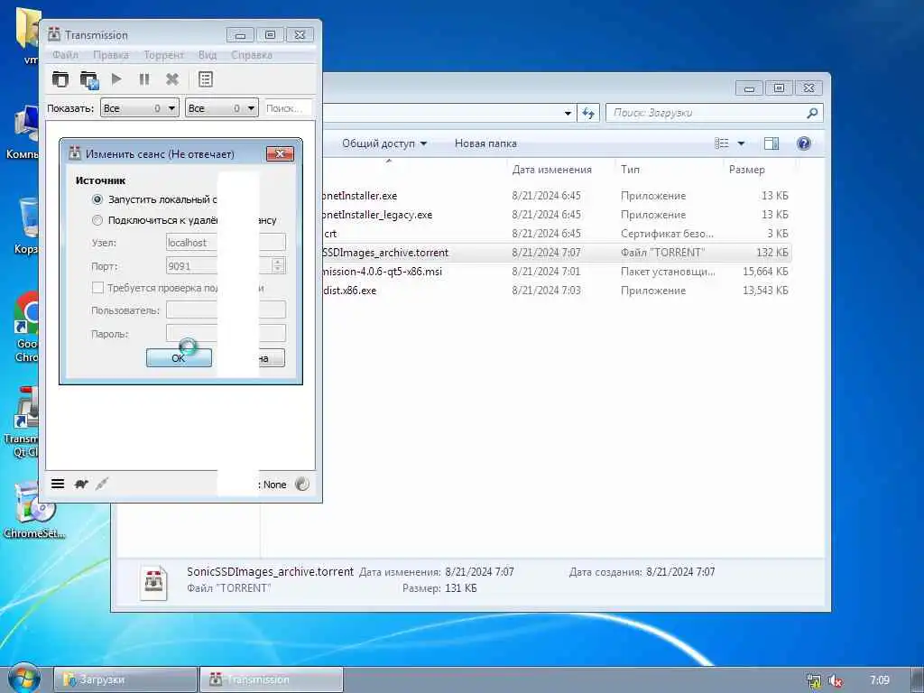Close the 'Изменить сеанс' dialog
Viewport: 924px width, 693px height.
[x=280, y=153]
